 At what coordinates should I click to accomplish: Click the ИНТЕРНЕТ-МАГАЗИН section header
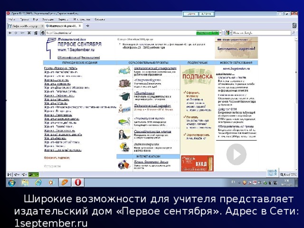tap(148, 156)
